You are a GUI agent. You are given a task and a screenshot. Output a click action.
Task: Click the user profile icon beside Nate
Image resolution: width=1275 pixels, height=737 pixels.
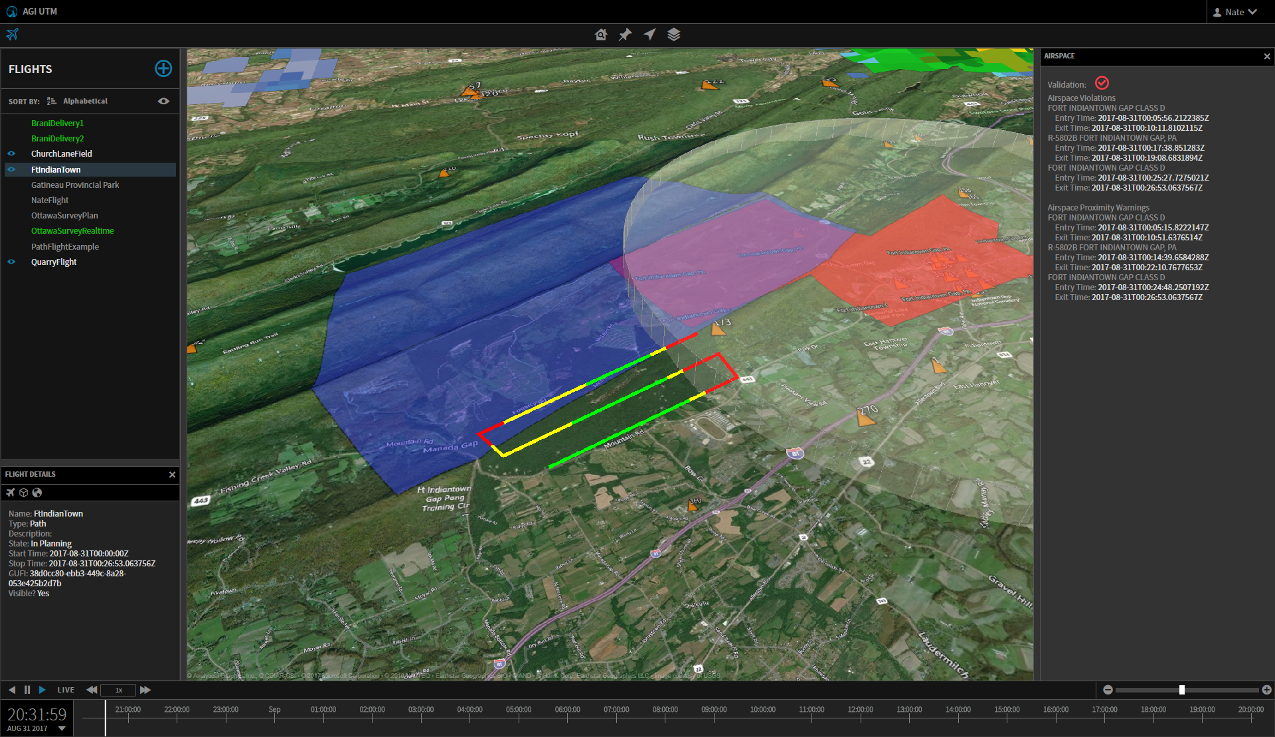[x=1217, y=12]
